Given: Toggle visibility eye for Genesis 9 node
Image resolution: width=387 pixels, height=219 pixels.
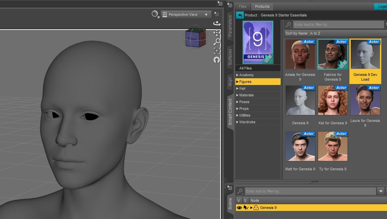Looking at the screenshot, I should pos(239,208).
